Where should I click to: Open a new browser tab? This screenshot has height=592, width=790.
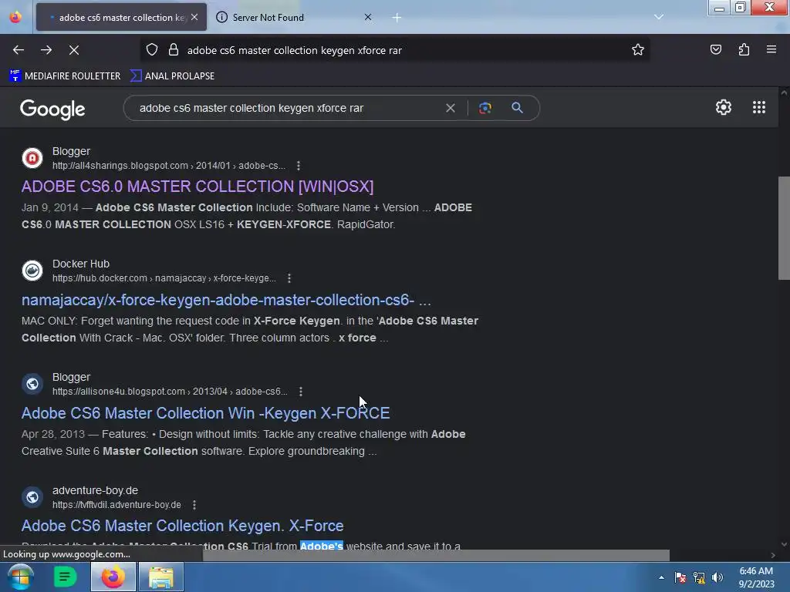tap(397, 18)
